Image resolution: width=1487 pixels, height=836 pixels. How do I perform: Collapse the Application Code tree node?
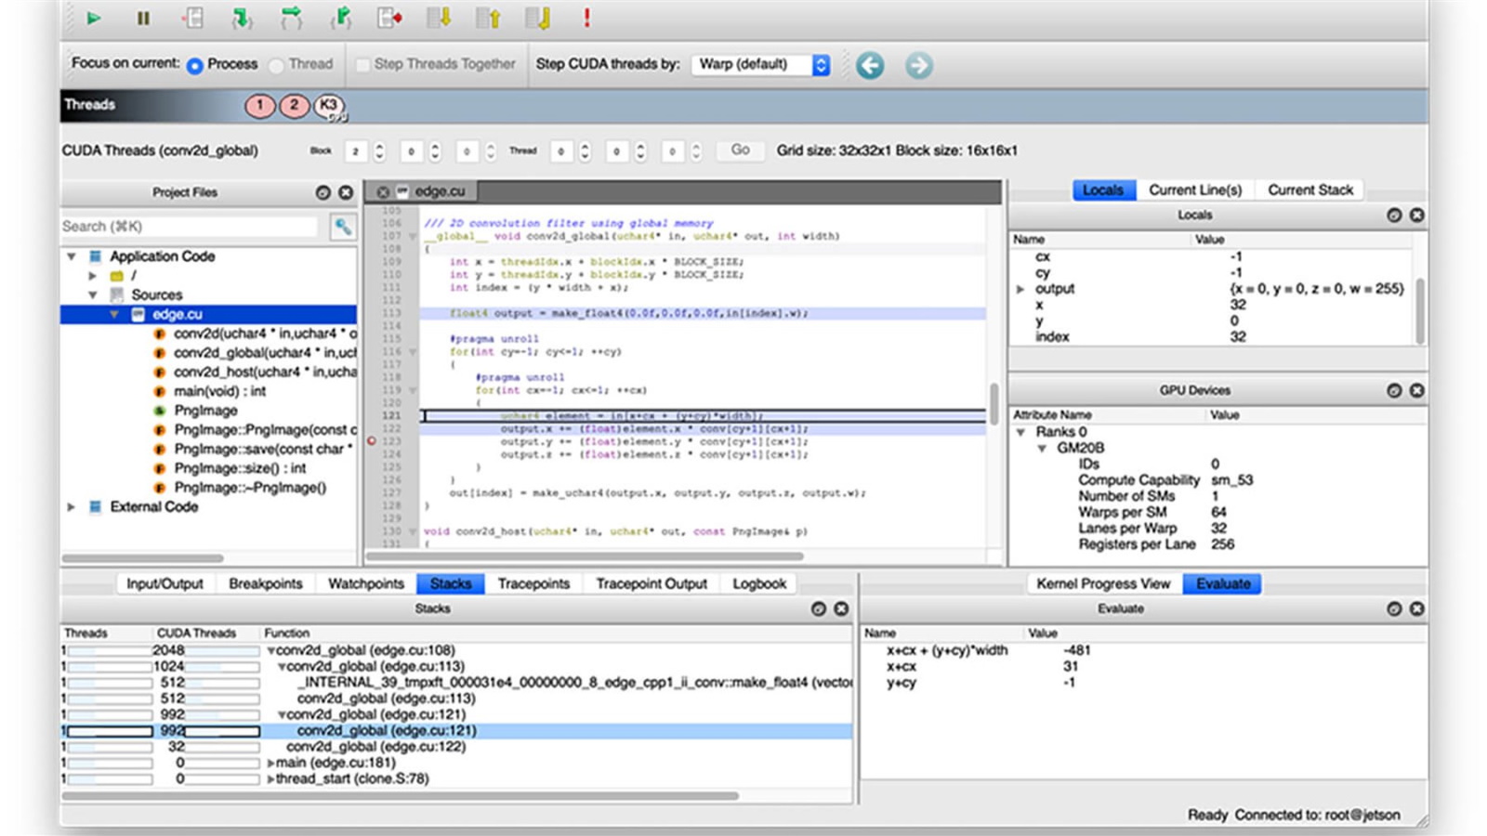[x=72, y=256]
